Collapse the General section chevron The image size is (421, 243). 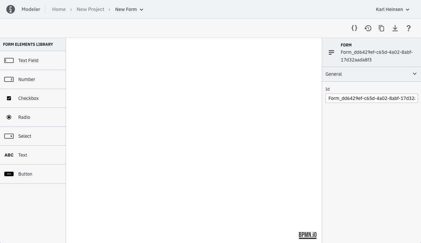415,74
